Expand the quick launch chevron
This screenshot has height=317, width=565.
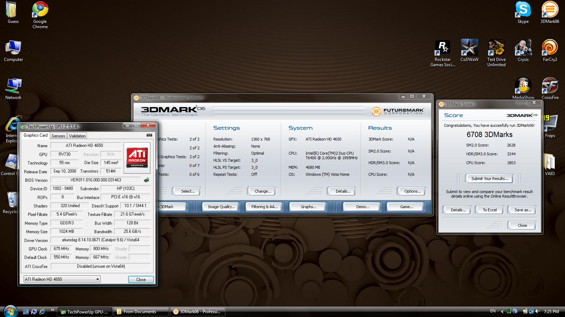[53, 310]
